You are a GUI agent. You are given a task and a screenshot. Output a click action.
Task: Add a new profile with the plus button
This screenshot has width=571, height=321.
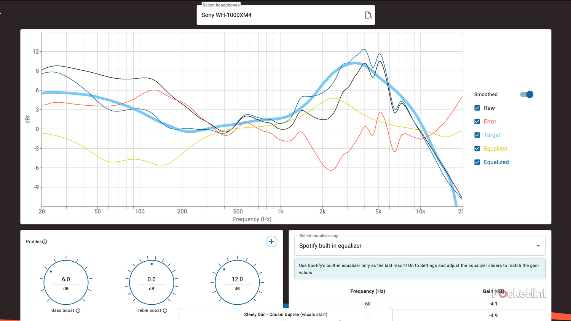pyautogui.click(x=271, y=242)
